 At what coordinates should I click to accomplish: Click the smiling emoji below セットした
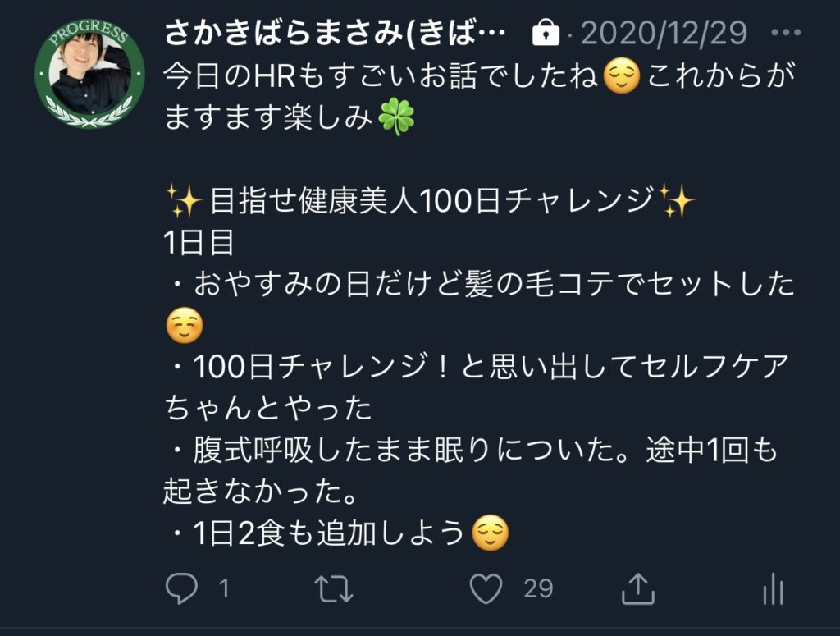click(x=185, y=325)
